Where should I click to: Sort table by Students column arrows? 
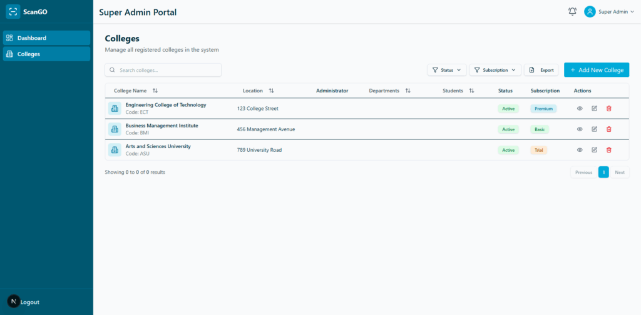(472, 91)
